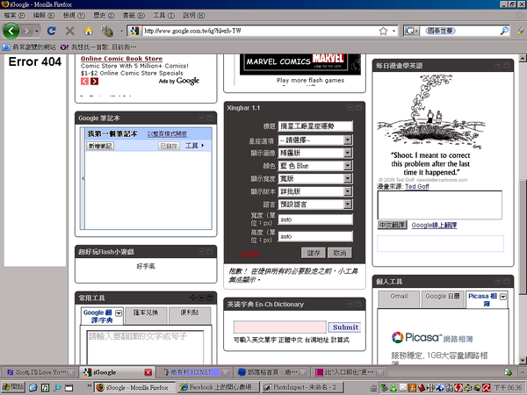
Task: Open the display image style dropdown
Action: pos(315,153)
